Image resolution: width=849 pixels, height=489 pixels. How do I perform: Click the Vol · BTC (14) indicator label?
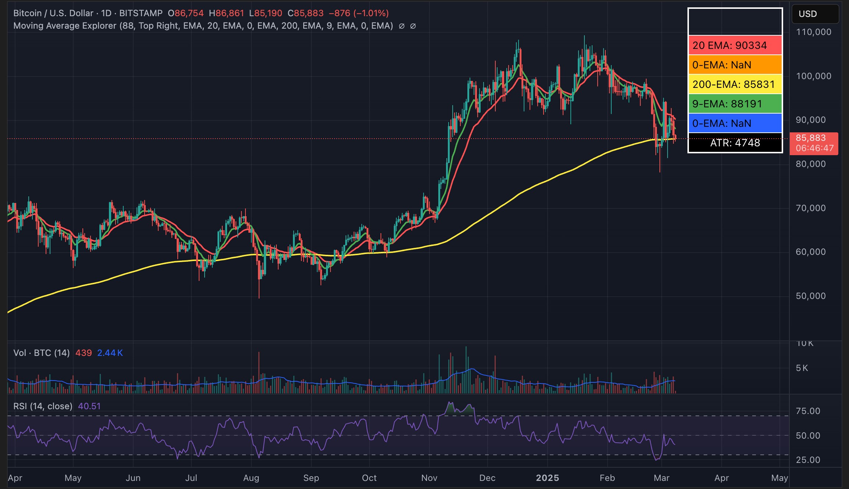41,353
